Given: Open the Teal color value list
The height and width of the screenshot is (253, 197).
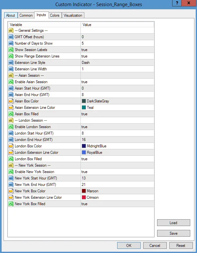Looking at the screenshot, I should (x=117, y=108).
